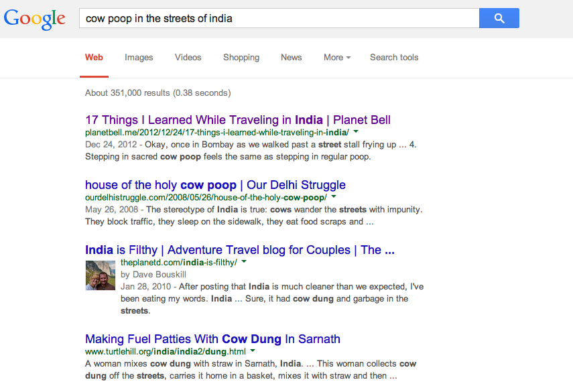Switch to the Images tab
573x388 pixels.
coord(139,58)
